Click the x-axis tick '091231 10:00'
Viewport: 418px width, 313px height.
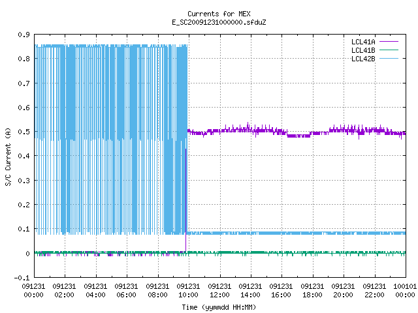click(188, 291)
